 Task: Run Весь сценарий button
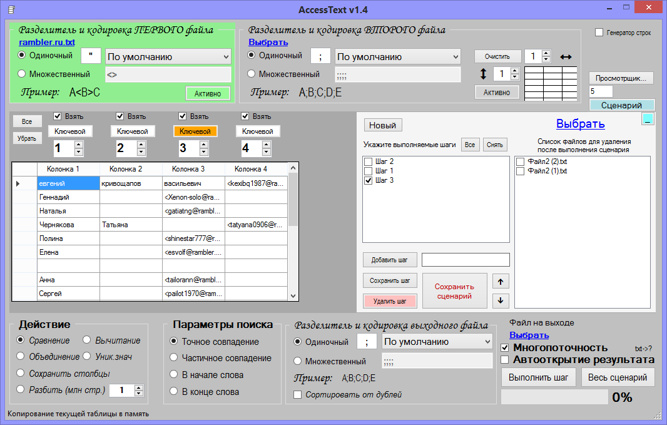(x=617, y=377)
